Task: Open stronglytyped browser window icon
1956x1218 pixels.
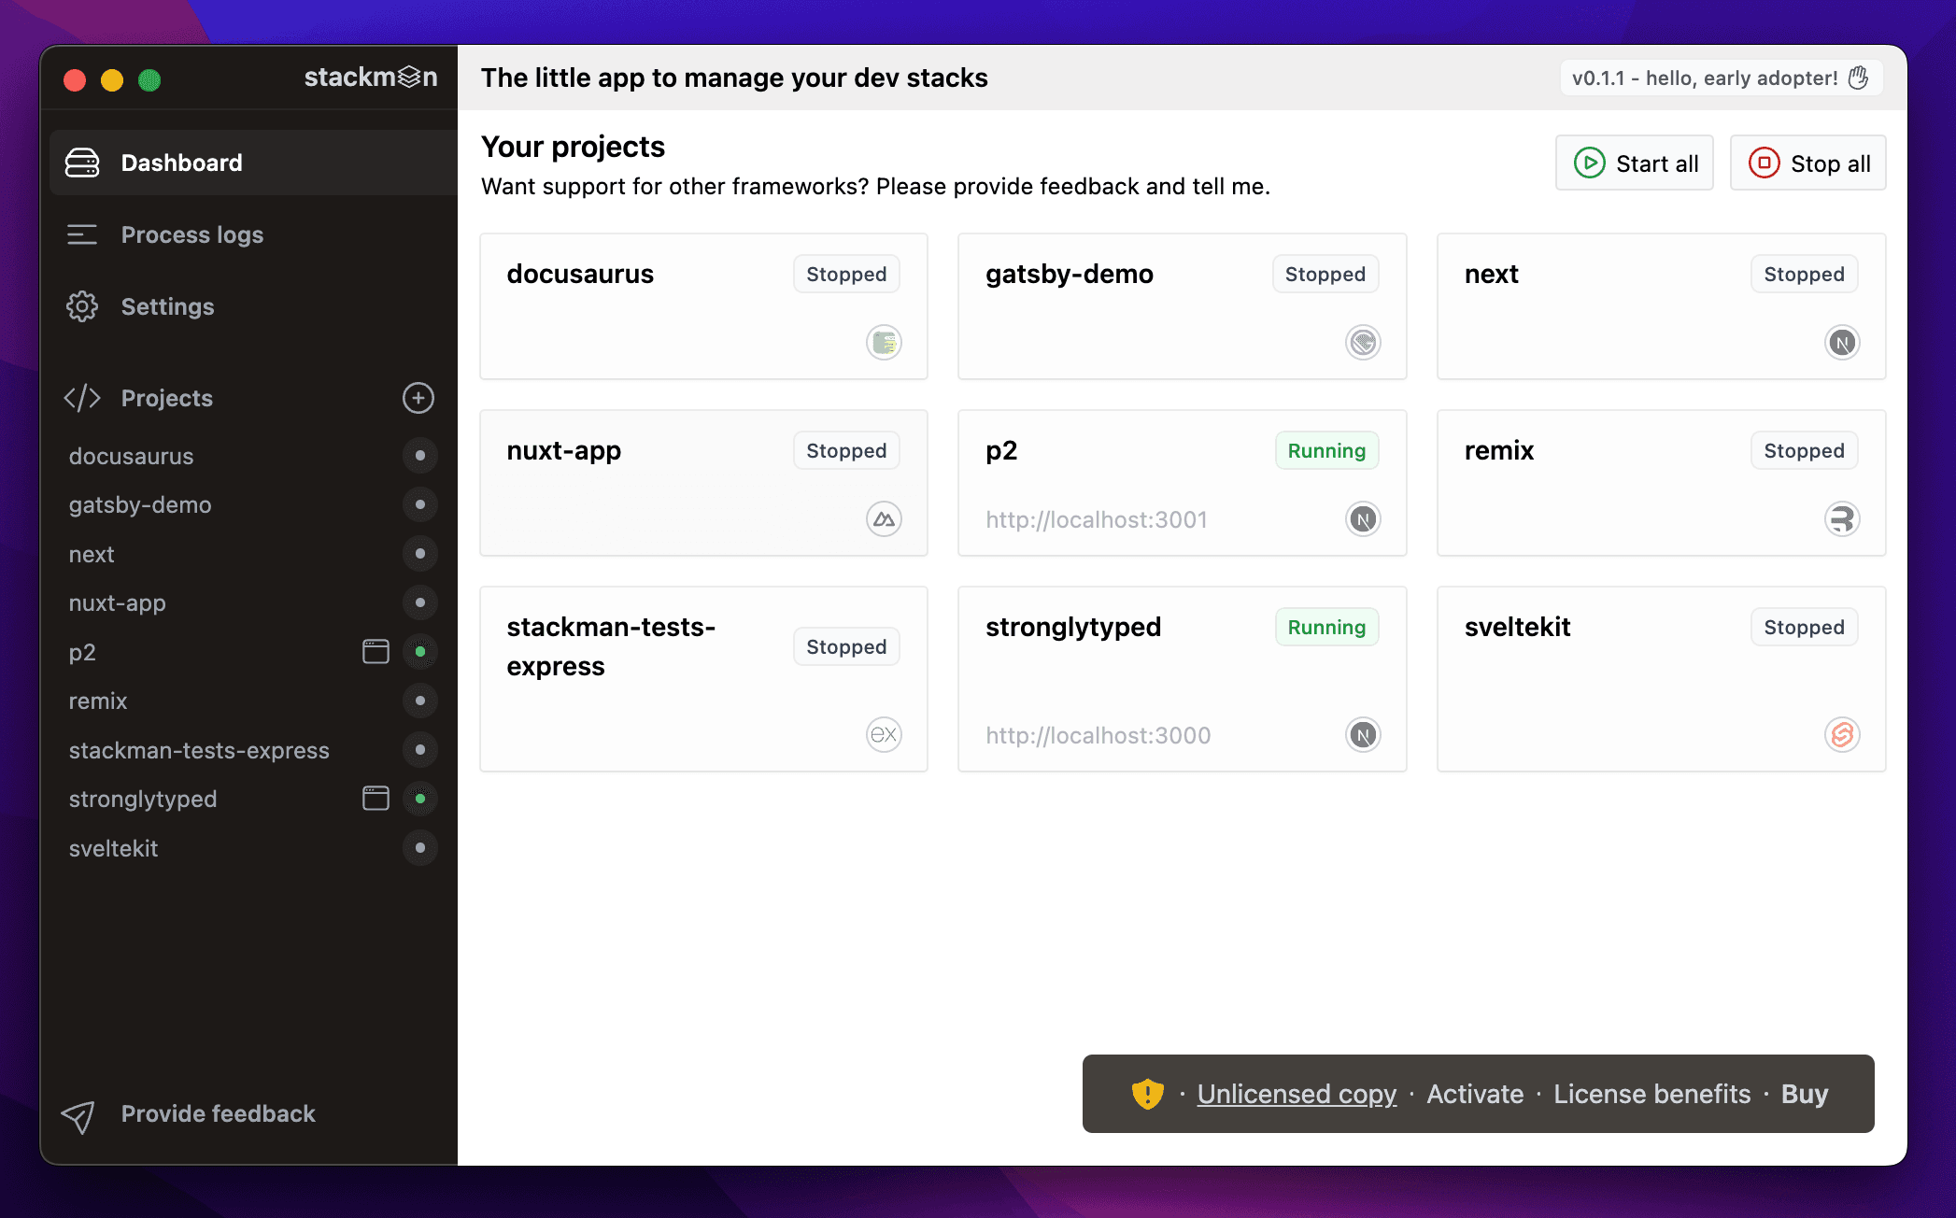Action: (376, 799)
